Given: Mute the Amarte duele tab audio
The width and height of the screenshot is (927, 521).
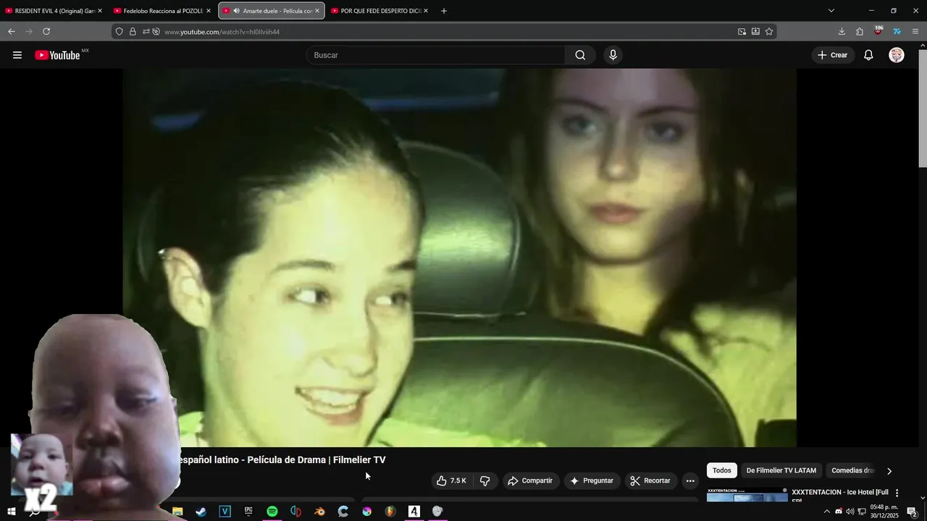Looking at the screenshot, I should click(x=236, y=11).
